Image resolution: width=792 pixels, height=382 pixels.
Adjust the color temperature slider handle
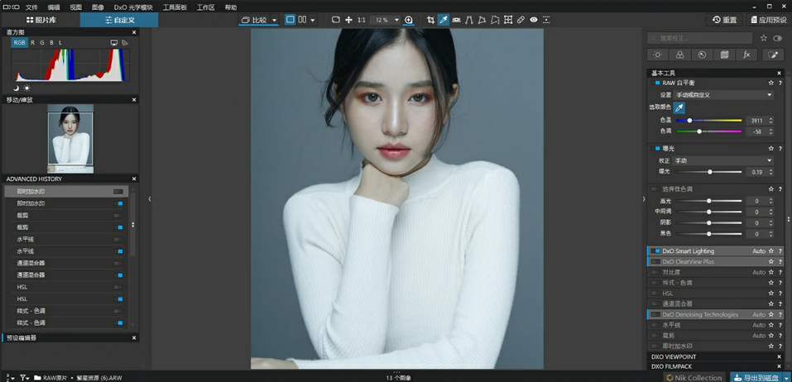pos(689,121)
